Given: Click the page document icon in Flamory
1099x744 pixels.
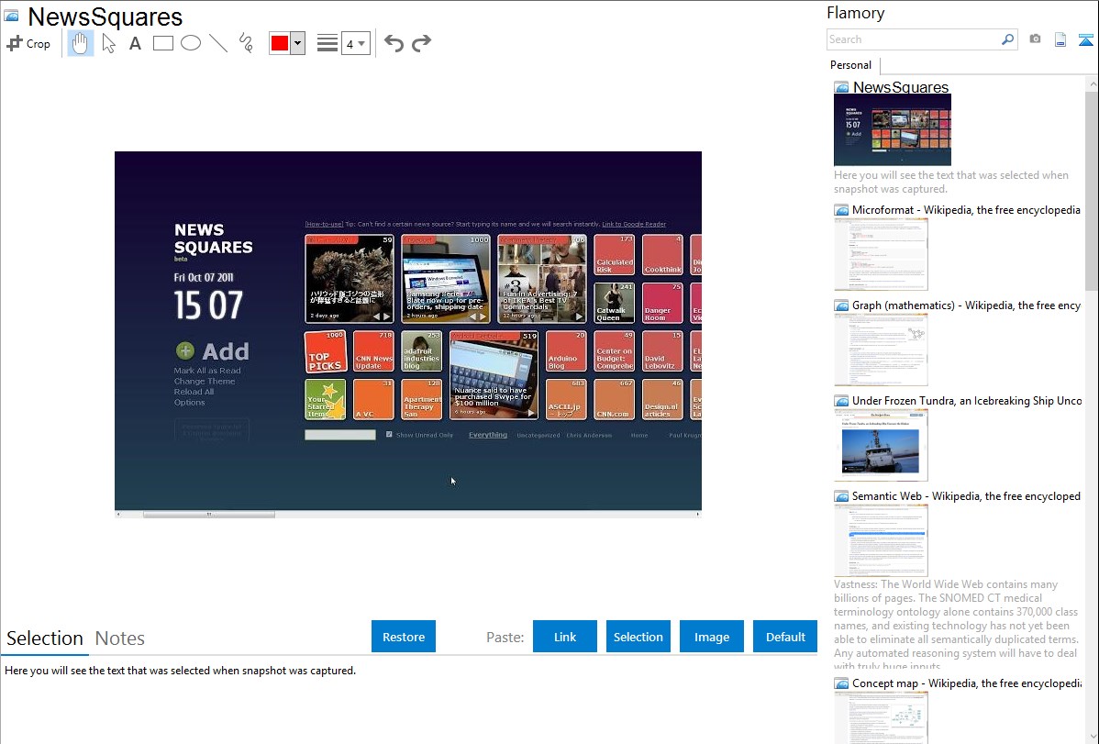Looking at the screenshot, I should tap(1060, 39).
